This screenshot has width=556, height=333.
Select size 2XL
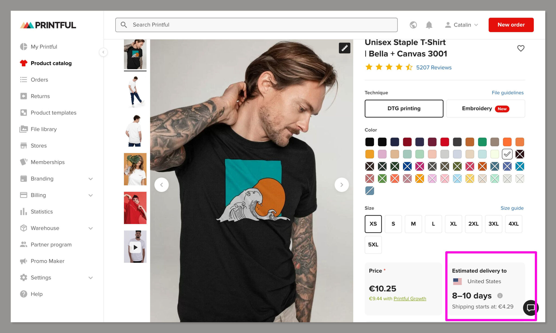click(473, 224)
